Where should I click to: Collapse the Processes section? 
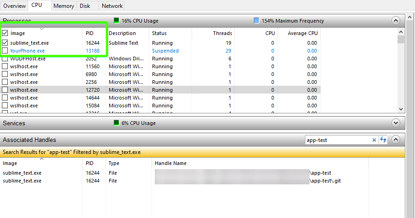point(395,21)
